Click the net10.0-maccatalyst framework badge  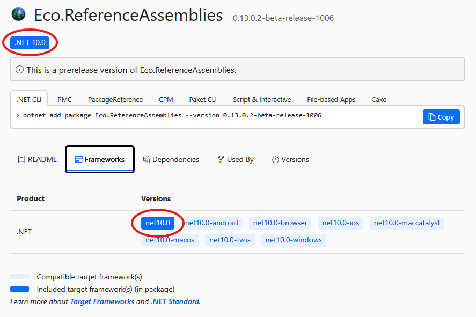(x=407, y=223)
